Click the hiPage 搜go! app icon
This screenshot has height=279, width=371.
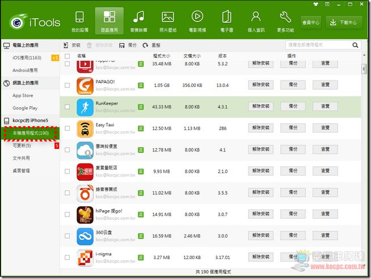(85, 215)
